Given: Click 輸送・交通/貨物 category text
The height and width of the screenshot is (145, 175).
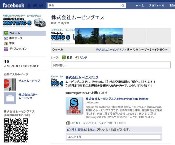Looking at the screenshot, I should 60,23.
